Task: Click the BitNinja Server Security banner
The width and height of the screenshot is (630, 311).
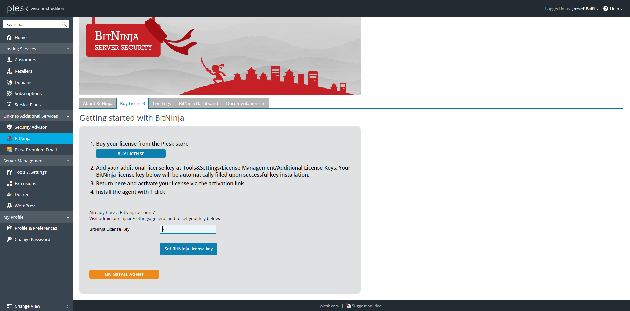Action: pos(220,56)
